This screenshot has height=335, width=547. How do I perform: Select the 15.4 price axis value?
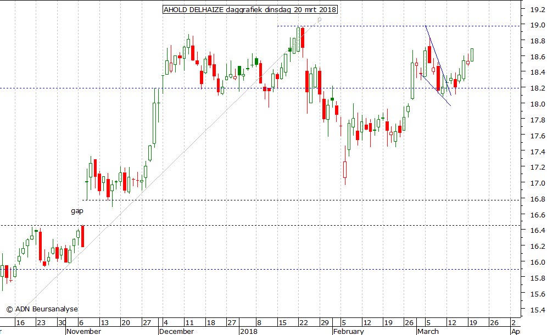(x=538, y=310)
